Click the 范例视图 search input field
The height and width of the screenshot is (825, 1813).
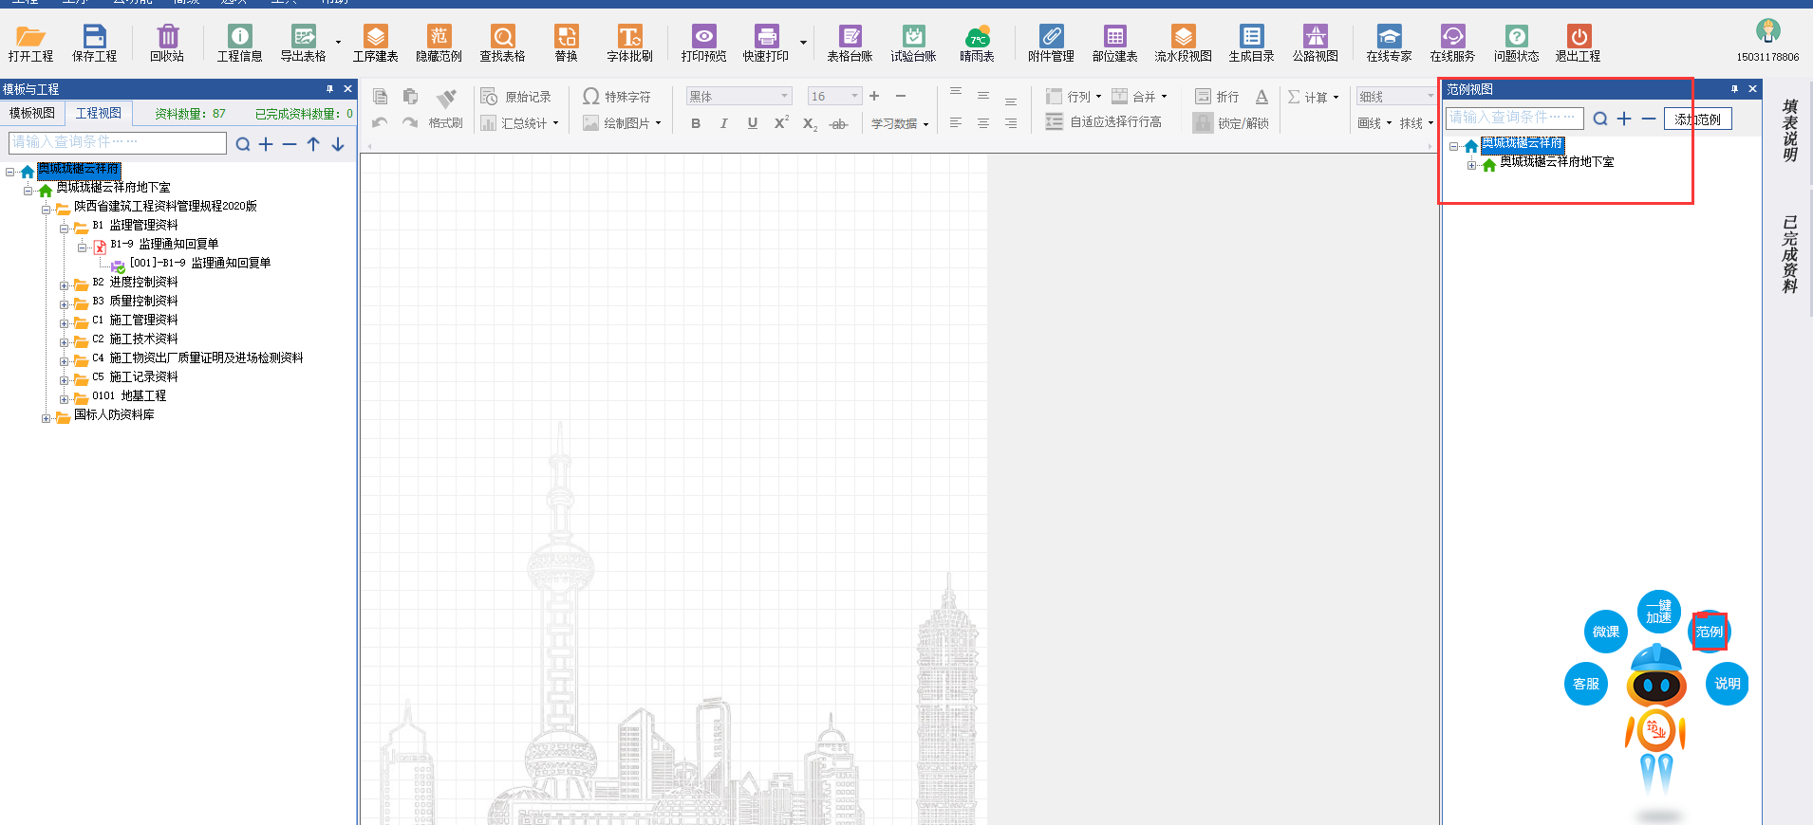[x=1514, y=118]
